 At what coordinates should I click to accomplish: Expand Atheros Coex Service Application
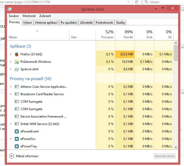tap(11, 87)
